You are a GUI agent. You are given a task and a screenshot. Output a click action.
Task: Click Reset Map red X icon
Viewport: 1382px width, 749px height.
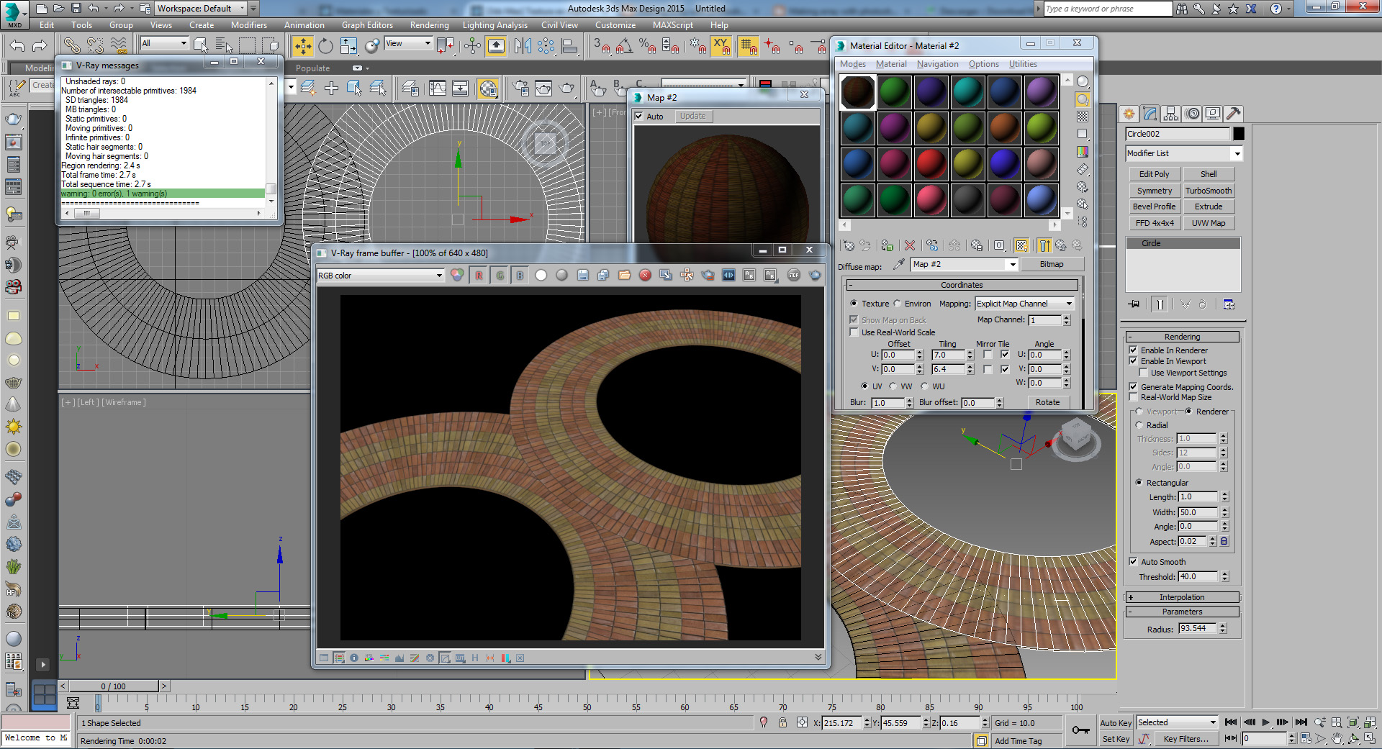click(910, 245)
